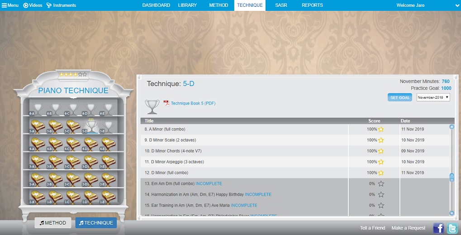Click the scroll-down arrow of the exercise list

tap(452, 213)
